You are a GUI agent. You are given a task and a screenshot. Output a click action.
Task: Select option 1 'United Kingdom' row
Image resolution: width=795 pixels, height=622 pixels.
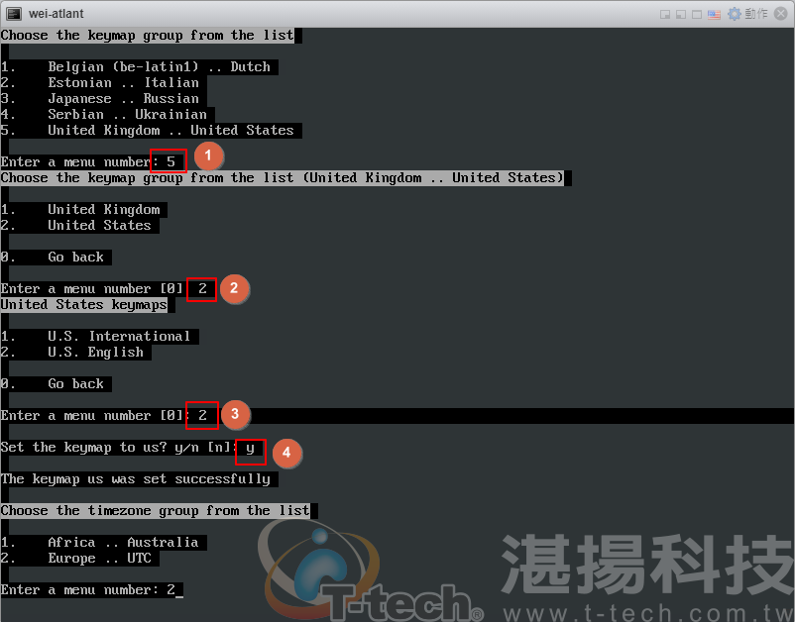pos(83,210)
